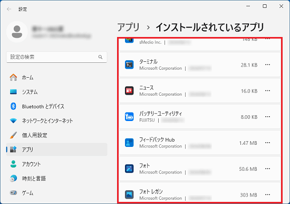Click the ニュース app icon
The image size is (290, 204).
(x=129, y=91)
